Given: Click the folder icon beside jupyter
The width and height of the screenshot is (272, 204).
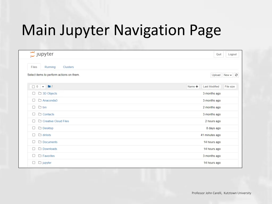Looking at the screenshot, I should point(40,163).
